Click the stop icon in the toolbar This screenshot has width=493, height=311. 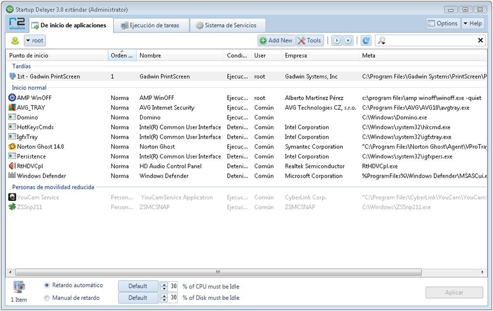click(x=348, y=40)
